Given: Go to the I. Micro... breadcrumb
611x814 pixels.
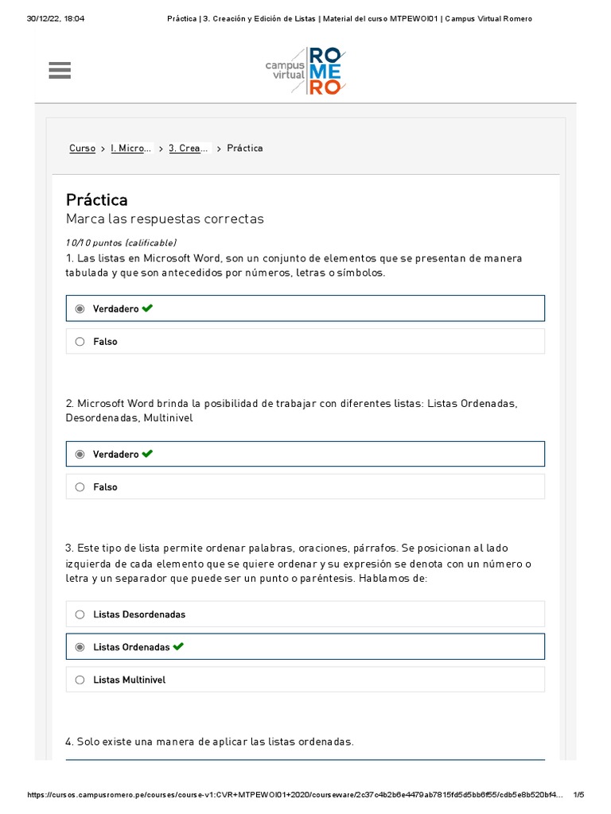Looking at the screenshot, I should [131, 149].
